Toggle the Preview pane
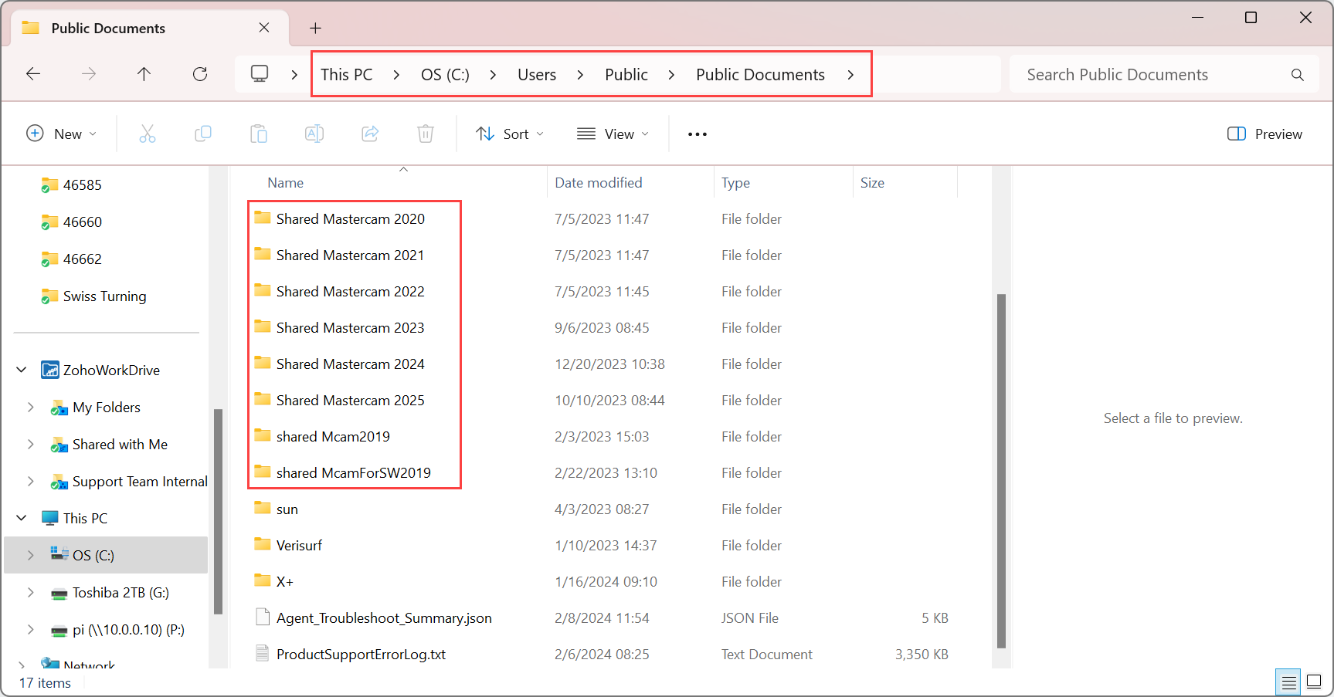This screenshot has height=697, width=1334. (x=1264, y=134)
